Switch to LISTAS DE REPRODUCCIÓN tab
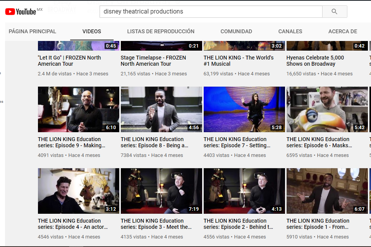371x247 pixels. [161, 31]
